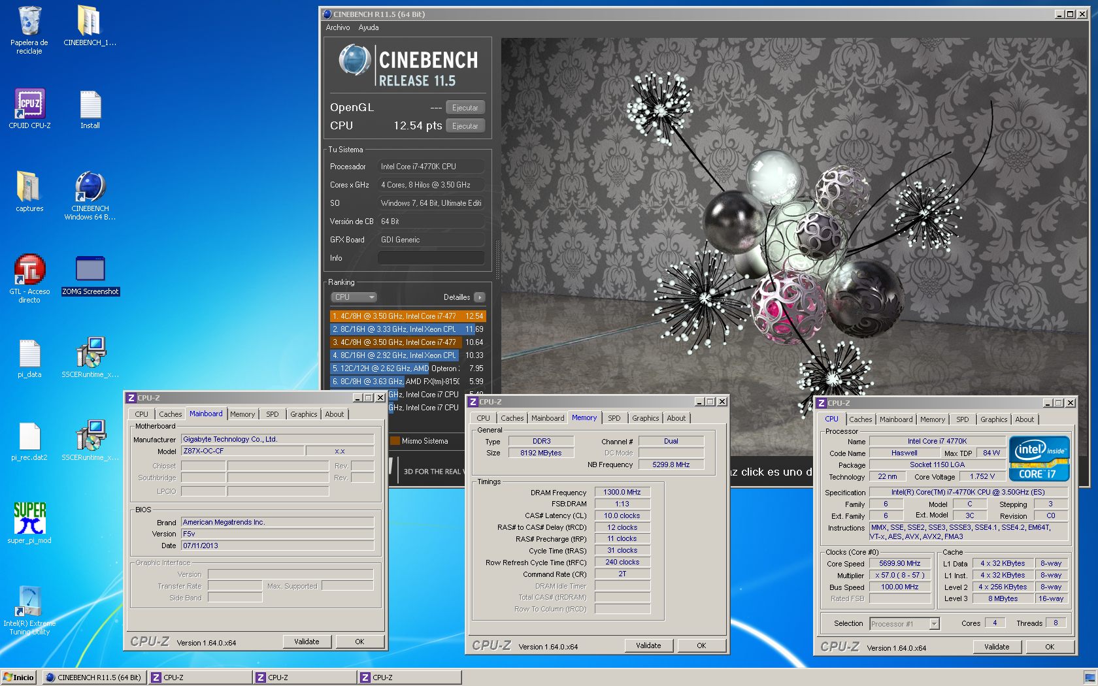Screen dimensions: 1098x686
Task: Switch to Graphics tab in CPU-Z CPU window
Action: point(993,419)
